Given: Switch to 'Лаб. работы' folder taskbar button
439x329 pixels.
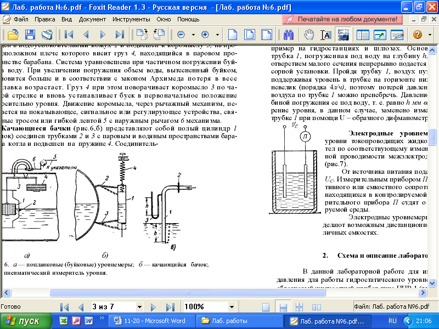Looking at the screenshot, I should [x=239, y=321].
